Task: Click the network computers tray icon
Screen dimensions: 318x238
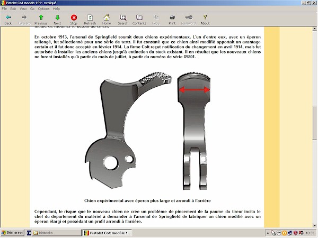Action: click(290, 233)
